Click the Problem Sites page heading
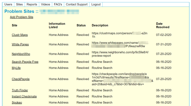 21,11
